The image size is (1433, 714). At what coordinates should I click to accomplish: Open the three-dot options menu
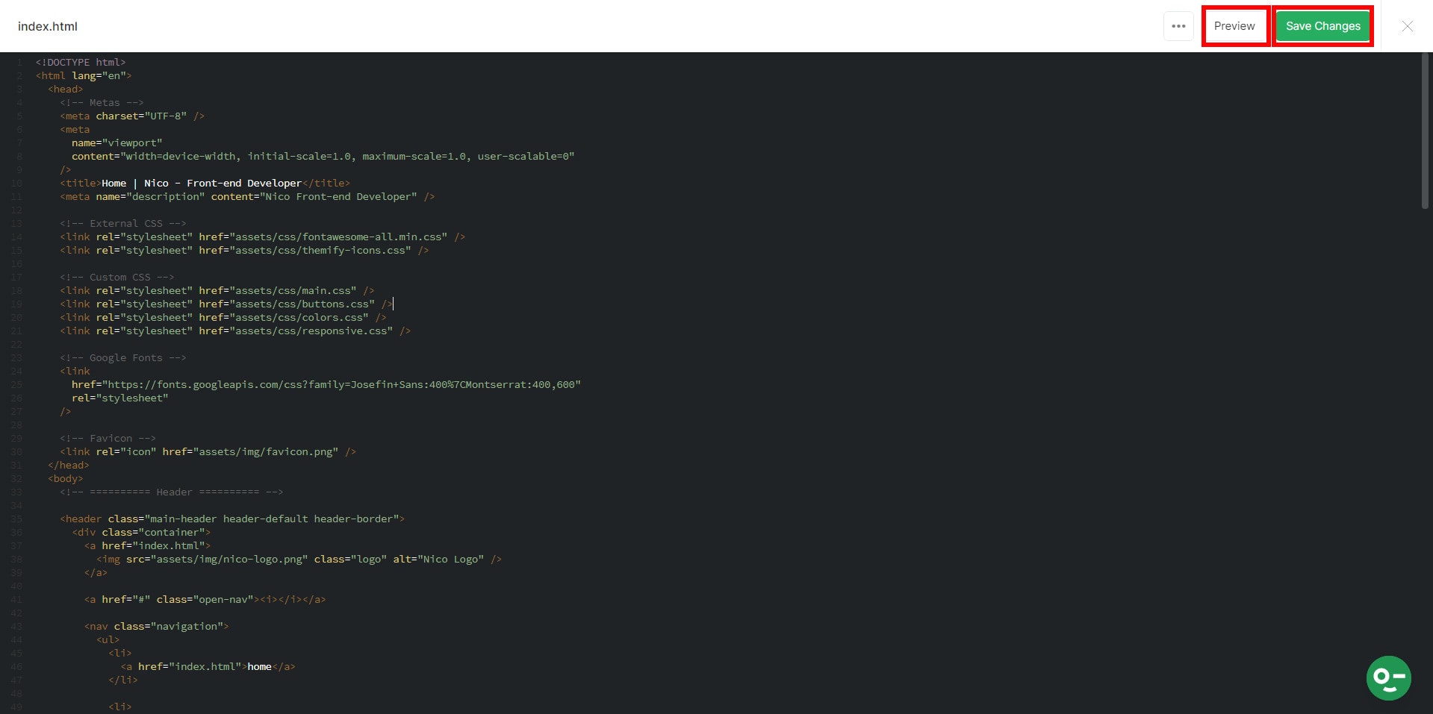[1178, 26]
